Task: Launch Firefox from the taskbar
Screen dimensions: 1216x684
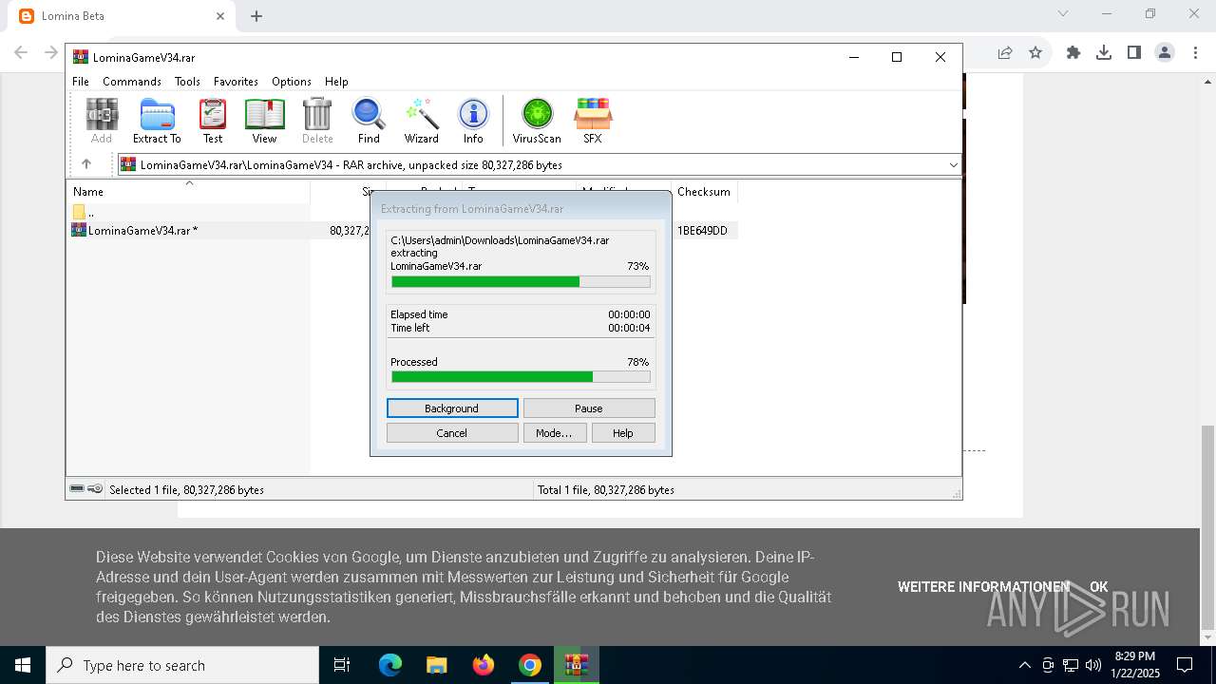Action: (x=484, y=665)
